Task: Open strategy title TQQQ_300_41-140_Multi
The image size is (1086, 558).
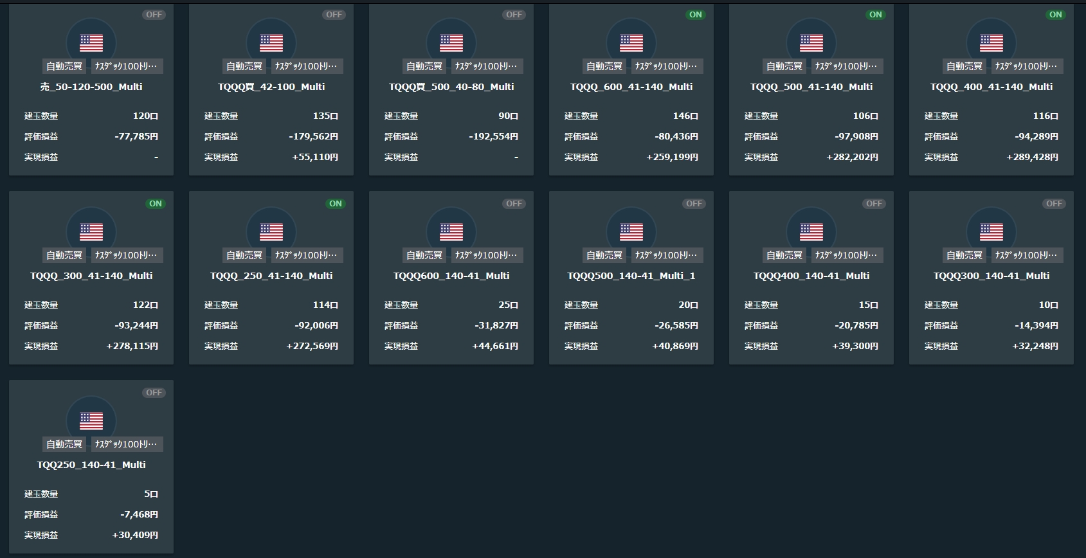Action: (91, 276)
